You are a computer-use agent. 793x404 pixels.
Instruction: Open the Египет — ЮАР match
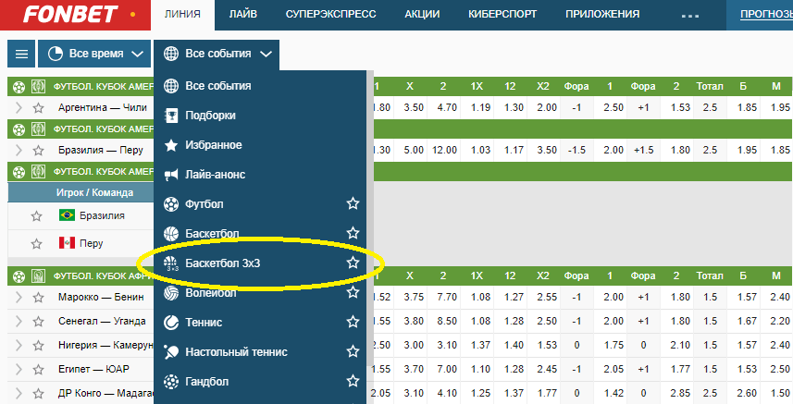coord(93,369)
